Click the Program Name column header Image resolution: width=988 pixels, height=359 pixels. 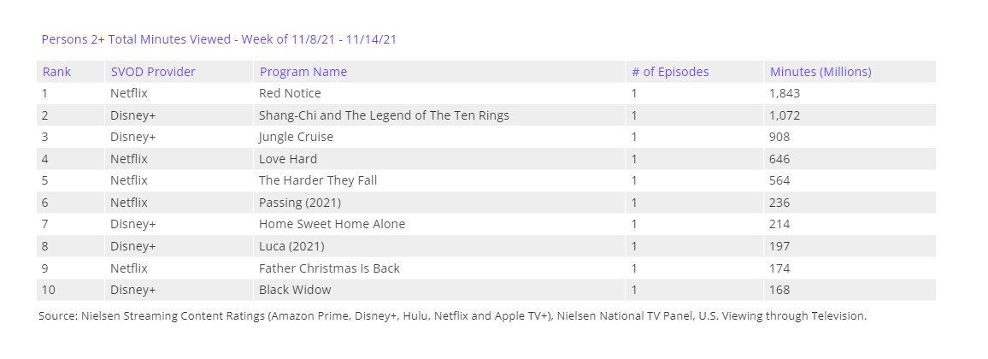(x=303, y=72)
